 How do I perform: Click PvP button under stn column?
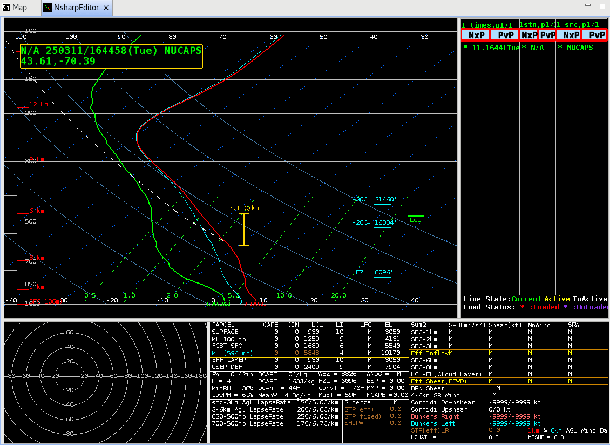pyautogui.click(x=547, y=35)
